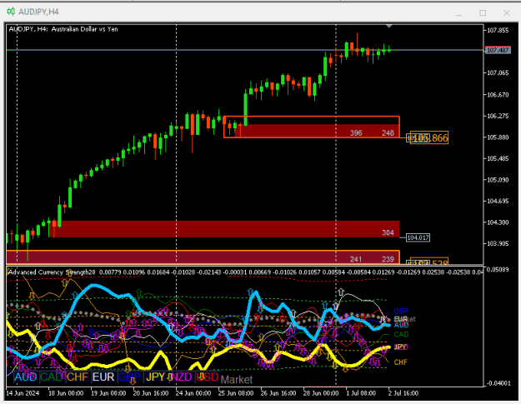Click the CHF line label on indicator right

pyautogui.click(x=401, y=362)
